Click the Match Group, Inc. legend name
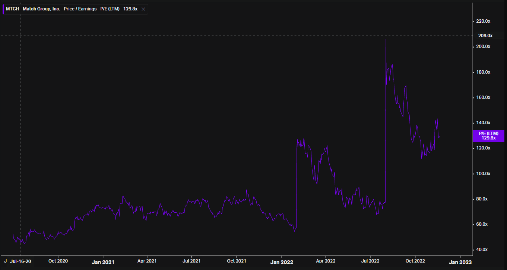This screenshot has height=270, width=507. (41, 9)
